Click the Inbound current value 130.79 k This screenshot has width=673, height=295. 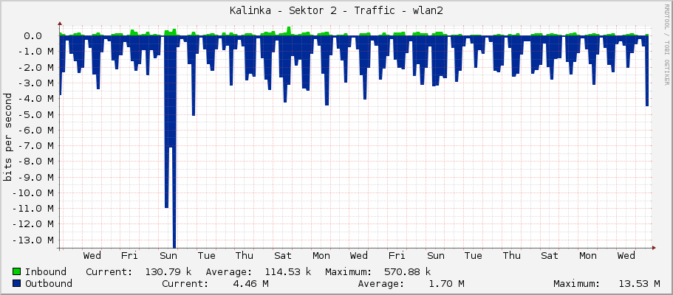tap(168, 272)
